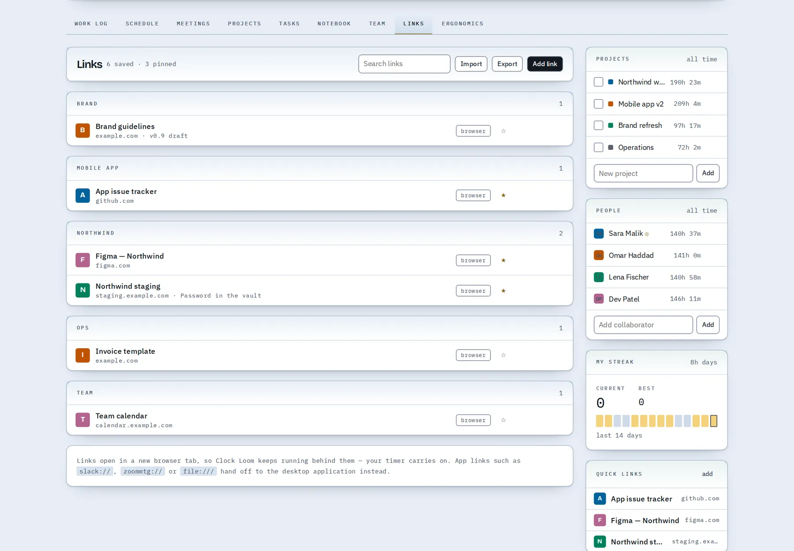Click Omar Haddad's orange avatar
This screenshot has width=794, height=551.
599,255
